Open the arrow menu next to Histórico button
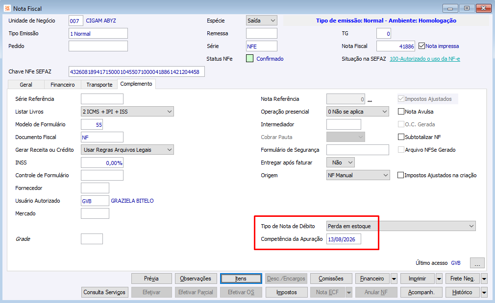Viewport: 495px width, 303px height. point(484,292)
